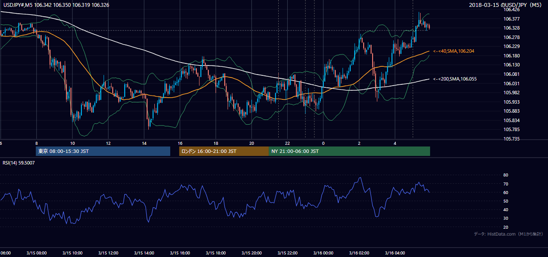This screenshot has width=548, height=257.
Task: Click RSI scale value 80
Action: click(x=506, y=175)
